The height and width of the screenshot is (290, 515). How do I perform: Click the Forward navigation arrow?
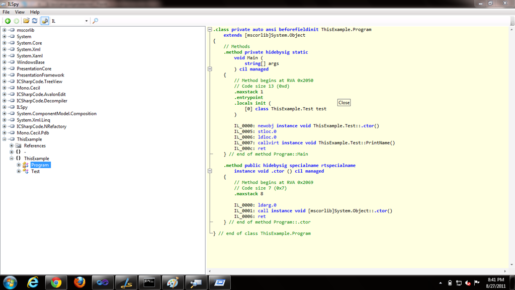pos(16,21)
